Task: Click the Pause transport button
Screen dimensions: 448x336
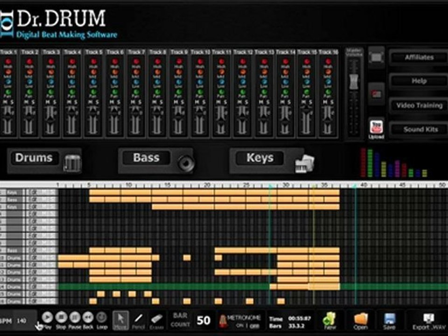Action: tap(75, 317)
